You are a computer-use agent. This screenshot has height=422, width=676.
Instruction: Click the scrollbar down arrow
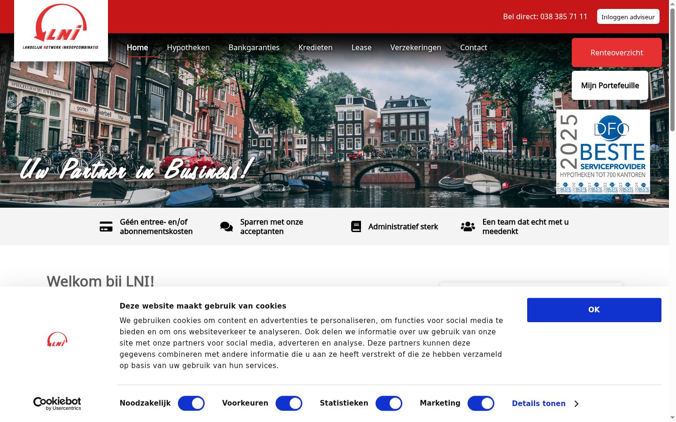(x=672, y=417)
